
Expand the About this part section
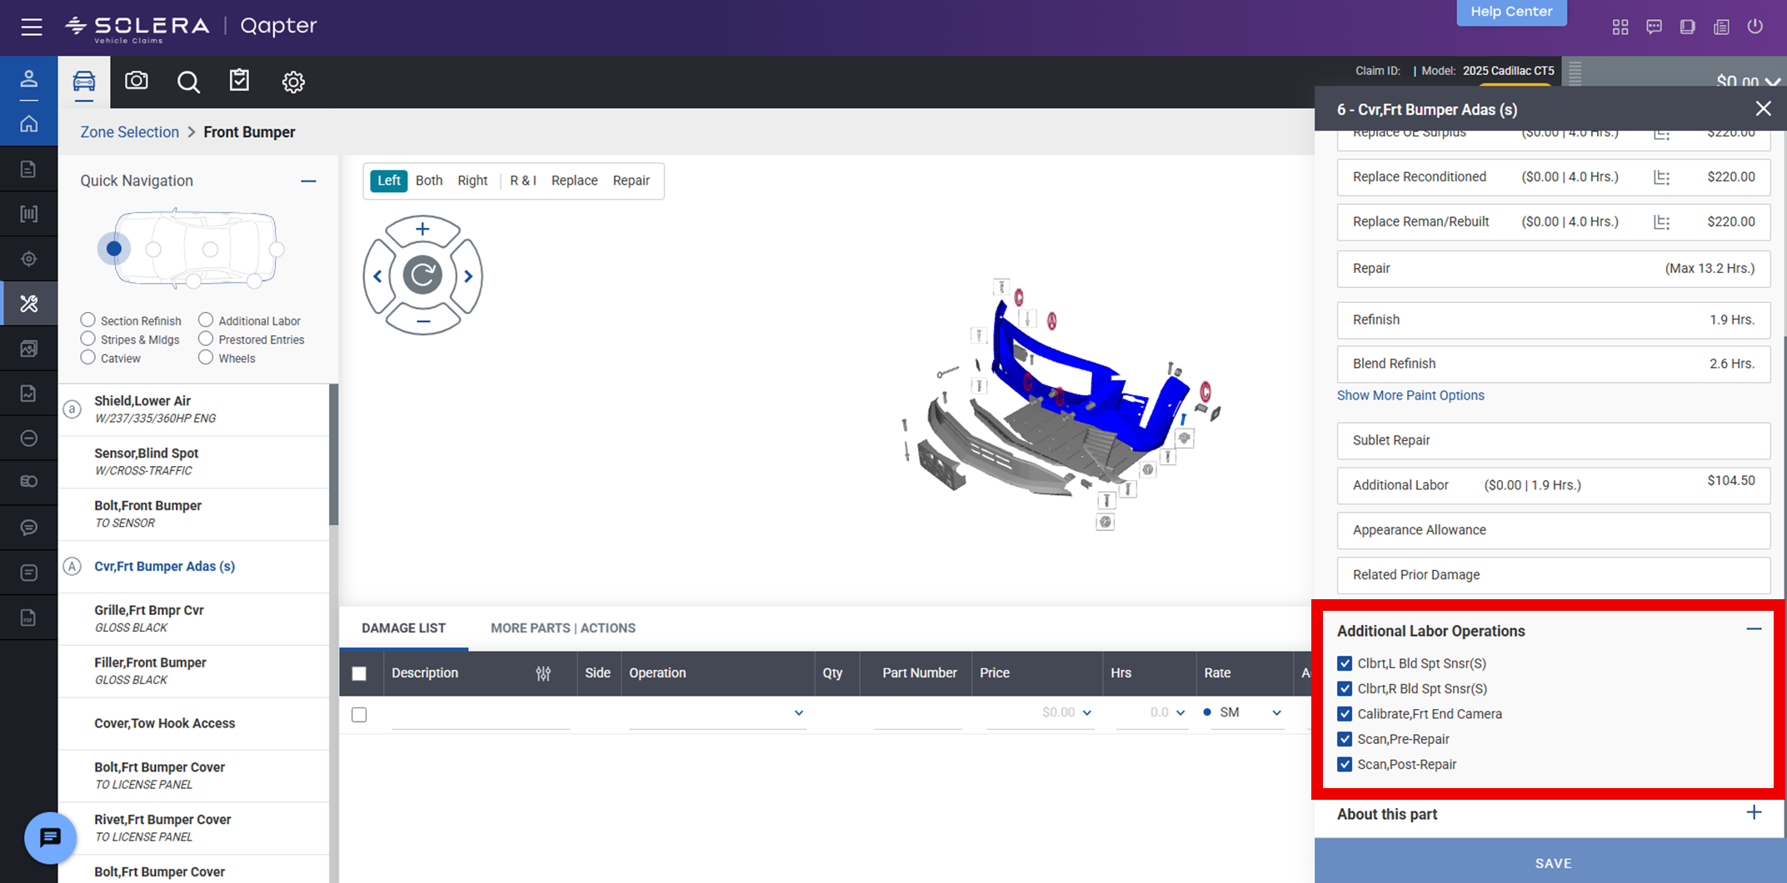pyautogui.click(x=1754, y=813)
